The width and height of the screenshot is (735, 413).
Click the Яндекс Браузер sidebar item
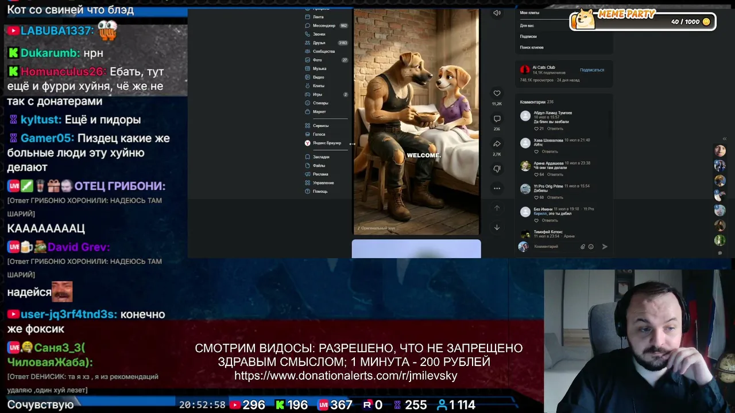pyautogui.click(x=323, y=143)
